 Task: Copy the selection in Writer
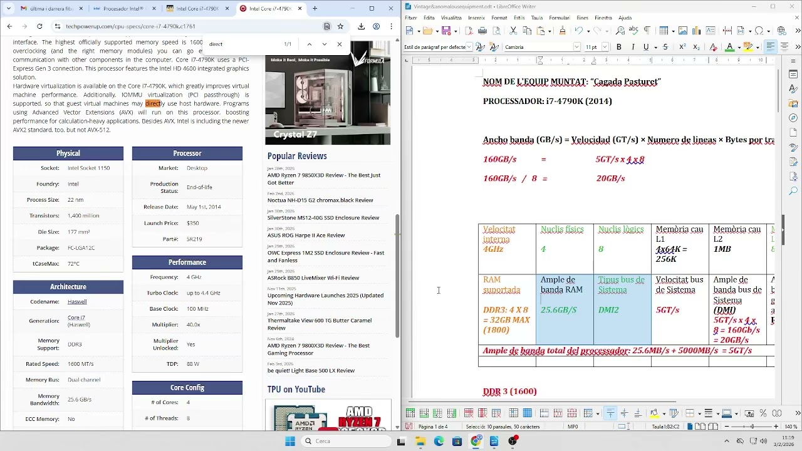click(x=527, y=31)
